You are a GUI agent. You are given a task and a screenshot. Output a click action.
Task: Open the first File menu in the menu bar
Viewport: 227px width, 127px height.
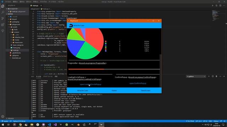pyautogui.click(x=8, y=2)
